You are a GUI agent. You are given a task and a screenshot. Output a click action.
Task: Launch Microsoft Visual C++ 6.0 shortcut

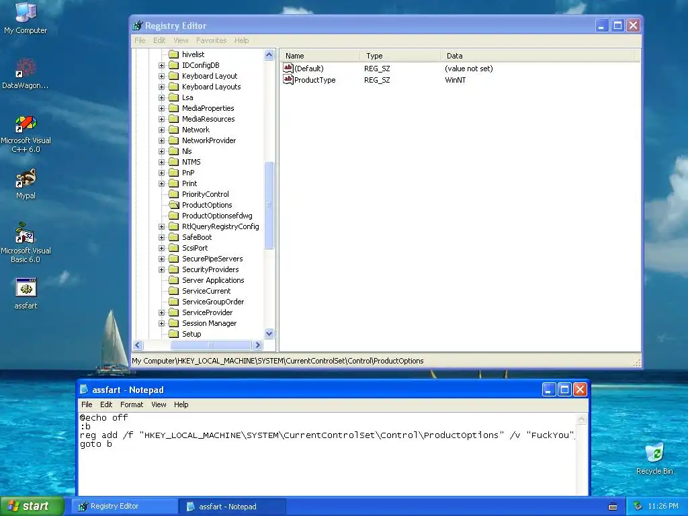26,134
